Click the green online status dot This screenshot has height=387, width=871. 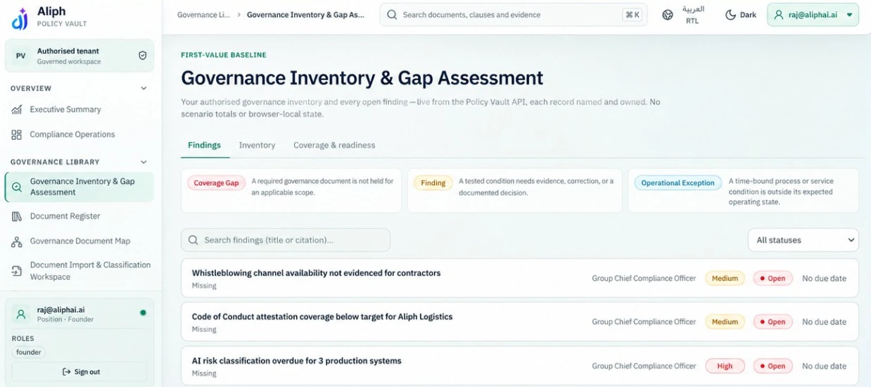click(143, 312)
